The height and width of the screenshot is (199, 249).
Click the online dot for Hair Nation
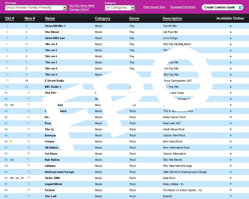click(231, 160)
